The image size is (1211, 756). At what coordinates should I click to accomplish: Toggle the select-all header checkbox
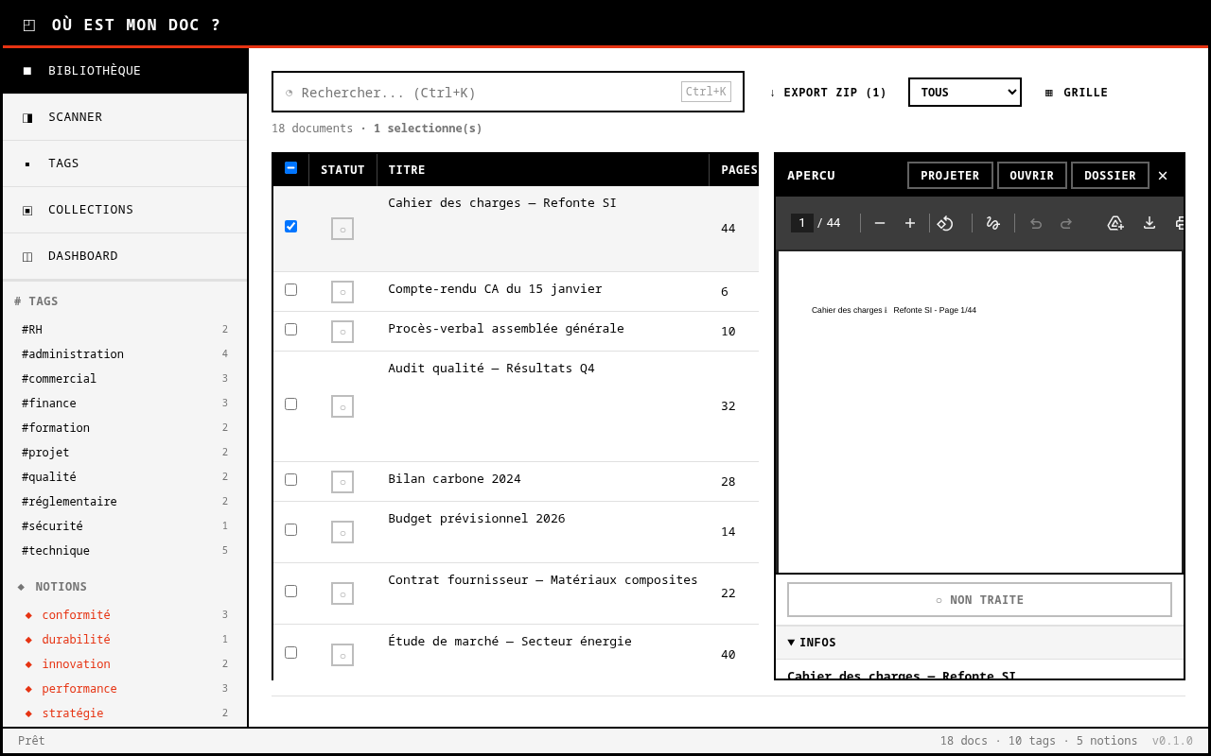click(290, 168)
